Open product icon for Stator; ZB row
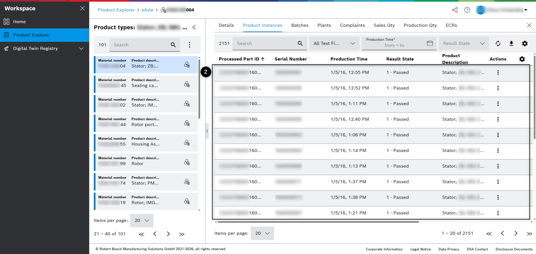Image resolution: width=536 pixels, height=254 pixels. pos(187,65)
